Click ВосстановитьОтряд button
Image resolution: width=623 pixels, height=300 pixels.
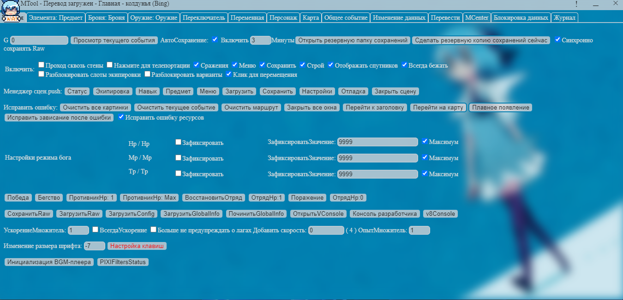(x=214, y=197)
